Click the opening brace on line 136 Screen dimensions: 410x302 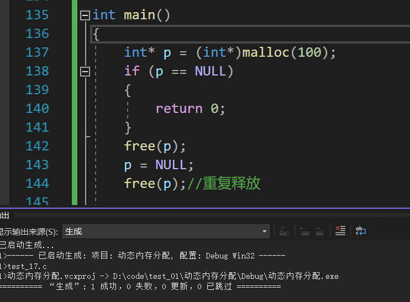point(96,34)
